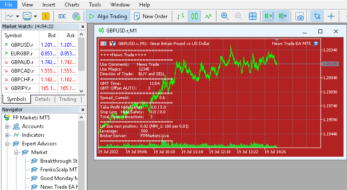
Task: Open dropdown arrow next to indicators icon
Action: click(35, 16)
